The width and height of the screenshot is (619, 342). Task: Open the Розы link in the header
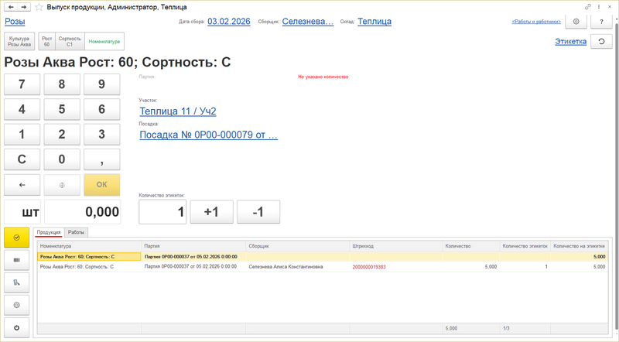click(15, 22)
